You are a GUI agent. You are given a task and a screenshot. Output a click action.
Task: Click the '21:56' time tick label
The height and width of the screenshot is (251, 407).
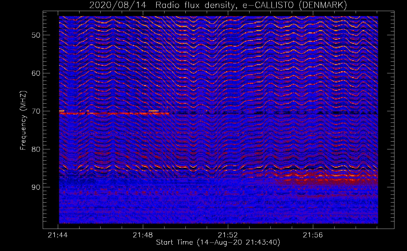(313, 235)
